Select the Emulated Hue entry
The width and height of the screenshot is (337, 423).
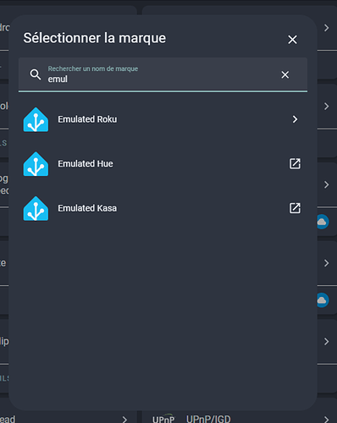[x=163, y=164]
